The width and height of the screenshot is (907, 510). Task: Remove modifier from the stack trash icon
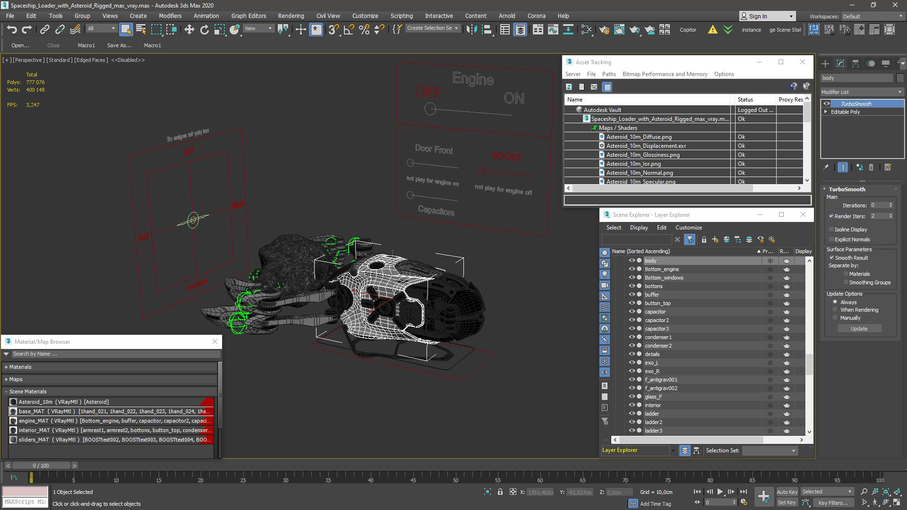(871, 167)
